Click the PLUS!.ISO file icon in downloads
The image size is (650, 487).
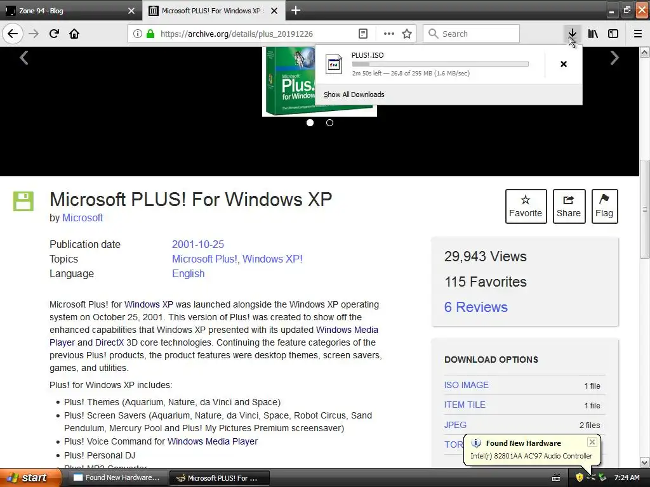pyautogui.click(x=334, y=64)
